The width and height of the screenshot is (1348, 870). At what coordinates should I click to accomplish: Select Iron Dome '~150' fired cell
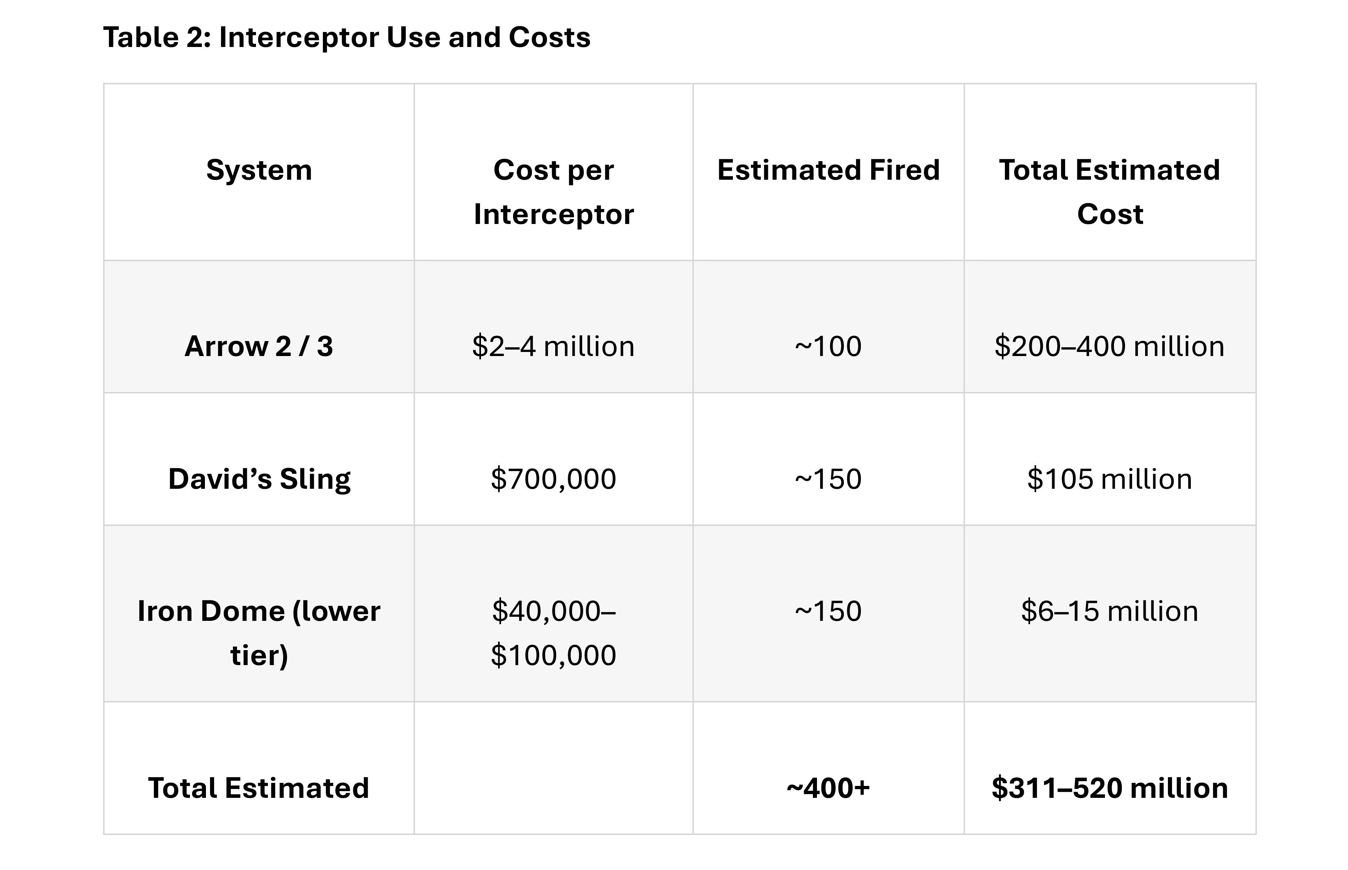pos(828,611)
